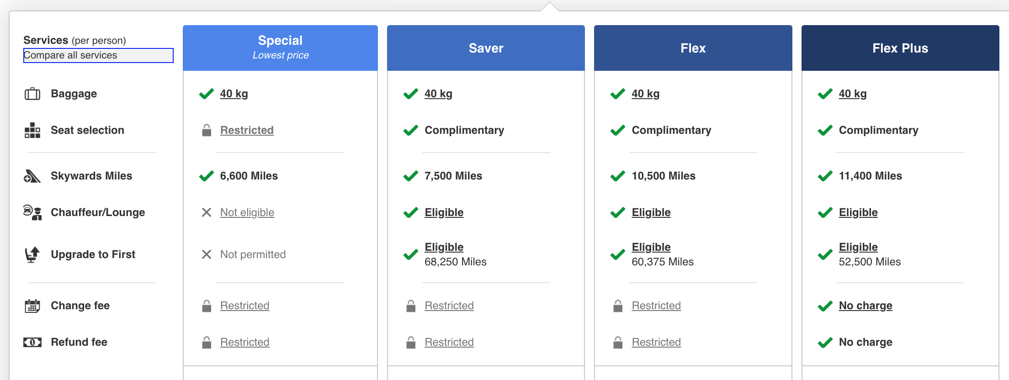The width and height of the screenshot is (1009, 380).
Task: Click the Baggage suitcase icon
Action: coord(32,94)
